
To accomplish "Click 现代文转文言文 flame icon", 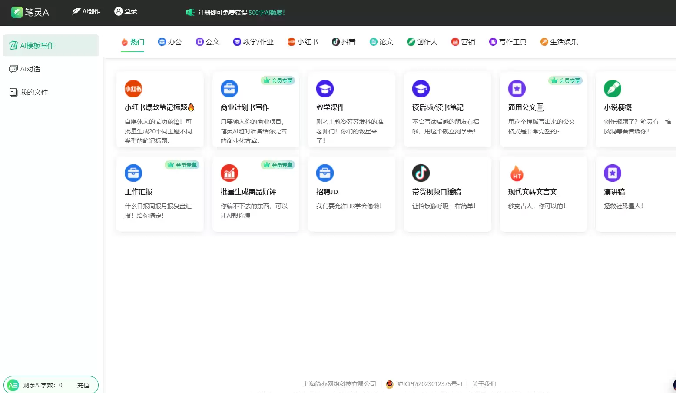I will pos(517,173).
